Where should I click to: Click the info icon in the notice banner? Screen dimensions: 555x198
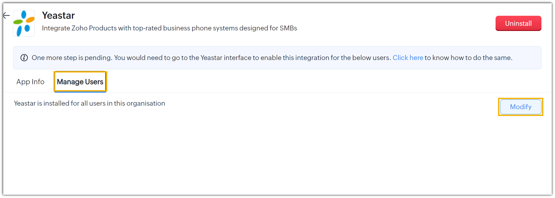click(24, 58)
